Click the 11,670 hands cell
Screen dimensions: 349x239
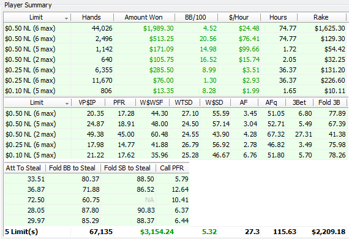click(102, 81)
